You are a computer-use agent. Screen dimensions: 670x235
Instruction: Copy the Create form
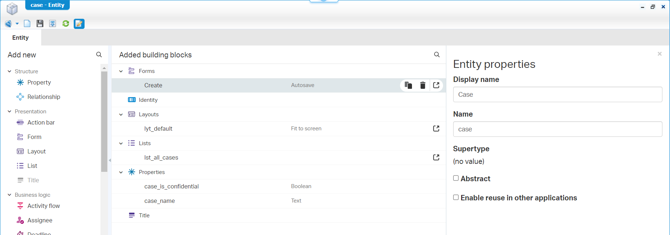[408, 85]
